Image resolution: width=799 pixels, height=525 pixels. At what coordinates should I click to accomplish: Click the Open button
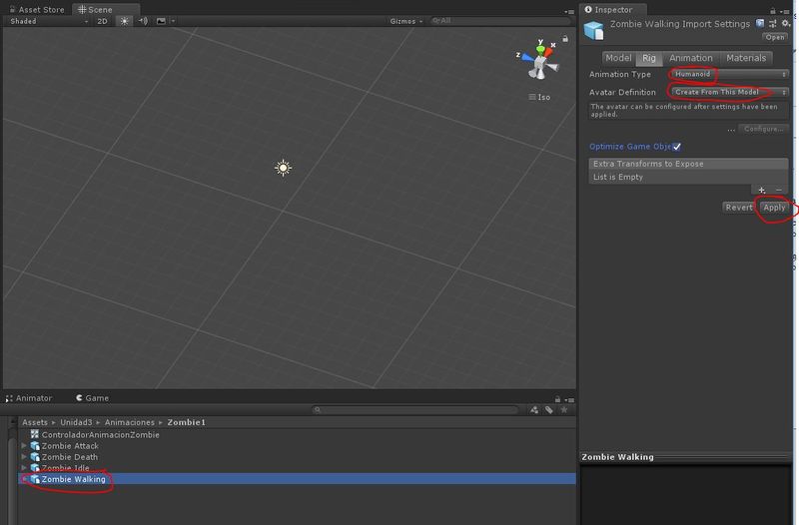point(775,37)
